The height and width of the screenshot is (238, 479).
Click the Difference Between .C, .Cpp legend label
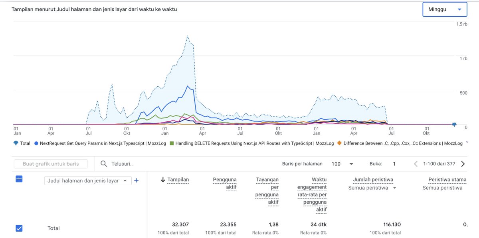(x=403, y=143)
